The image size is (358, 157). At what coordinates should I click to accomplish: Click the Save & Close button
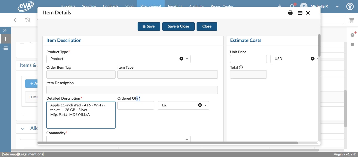point(178,26)
